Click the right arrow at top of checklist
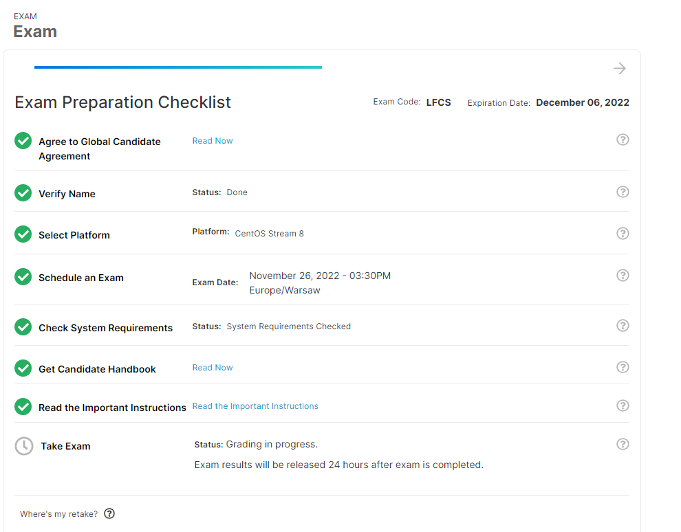681x532 pixels. (x=620, y=68)
